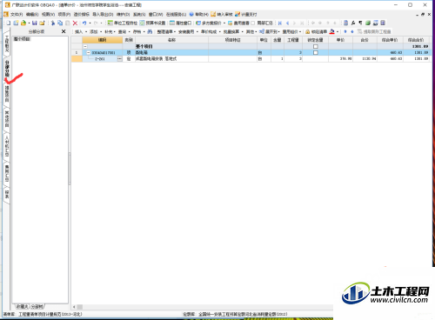Click the blue move-up arrow icon
This screenshot has width=435, height=320.
pos(345,31)
